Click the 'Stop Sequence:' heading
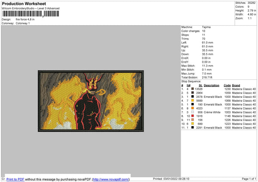 [191, 81]
